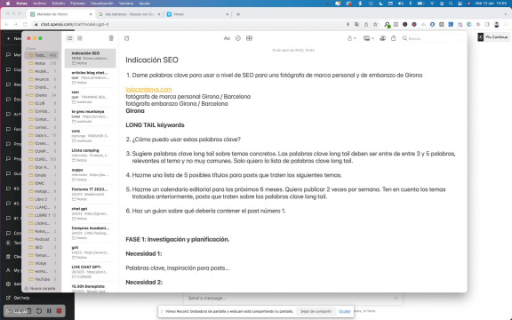This screenshot has height=320, width=512.
Task: Share the note via share icon
Action: (394, 38)
